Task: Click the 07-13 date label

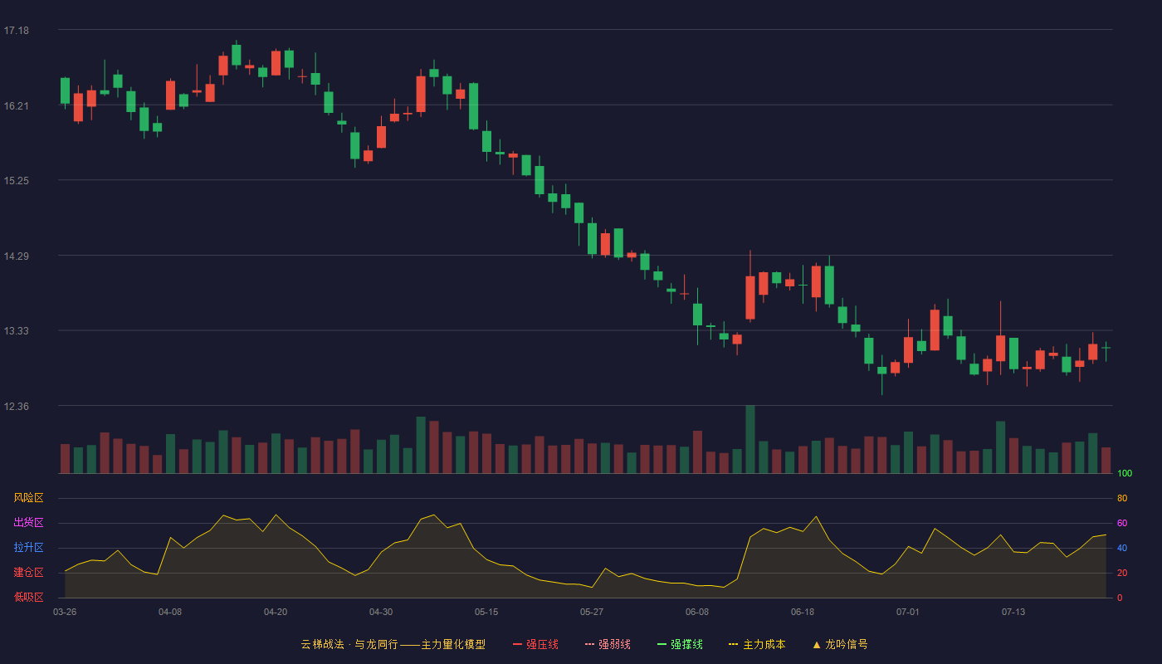Action: [x=1013, y=612]
